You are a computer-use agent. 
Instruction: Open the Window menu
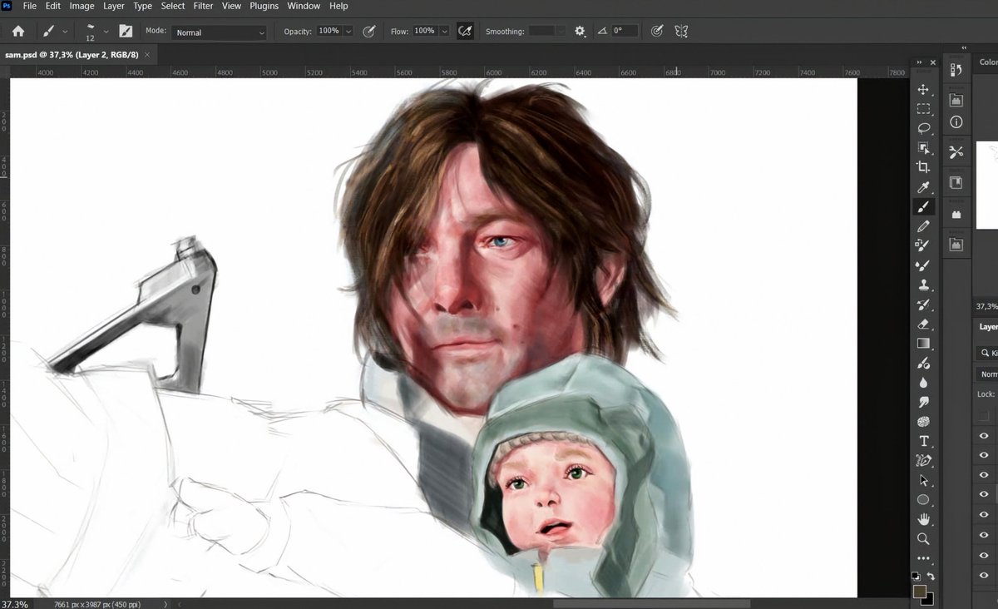[x=304, y=6]
